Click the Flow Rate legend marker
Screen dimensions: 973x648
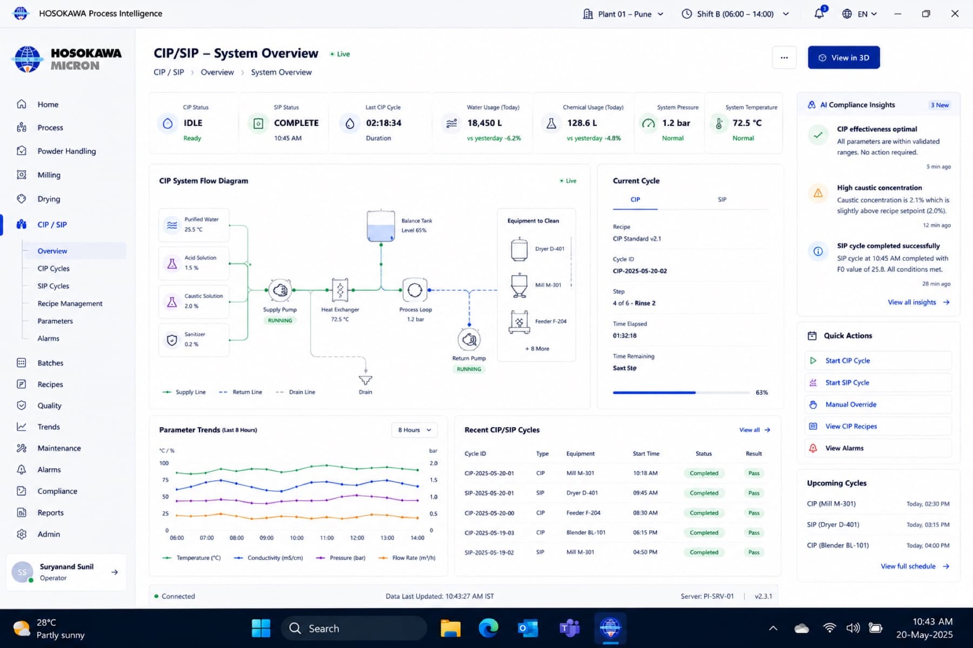(x=383, y=558)
